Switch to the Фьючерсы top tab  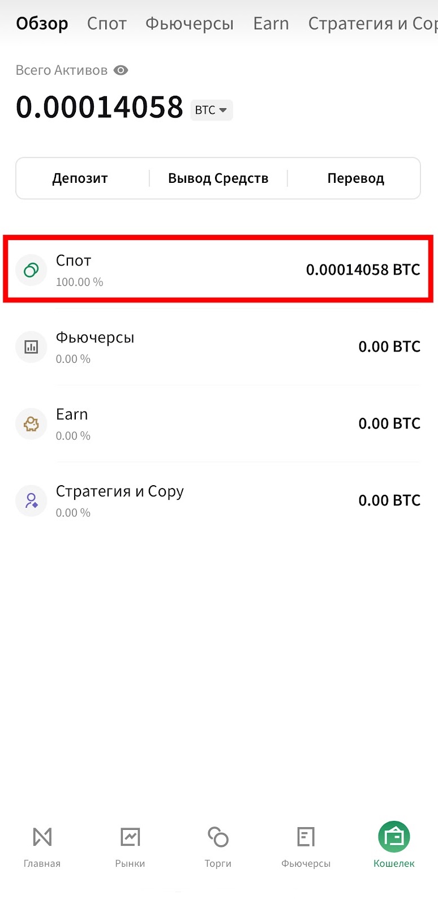(190, 24)
